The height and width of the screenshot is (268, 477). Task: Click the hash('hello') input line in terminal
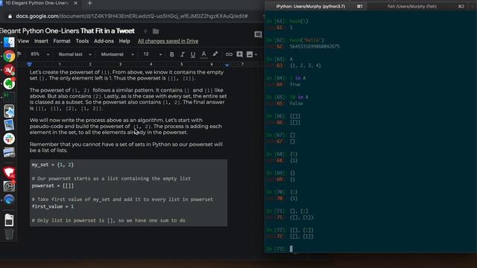tap(295, 40)
